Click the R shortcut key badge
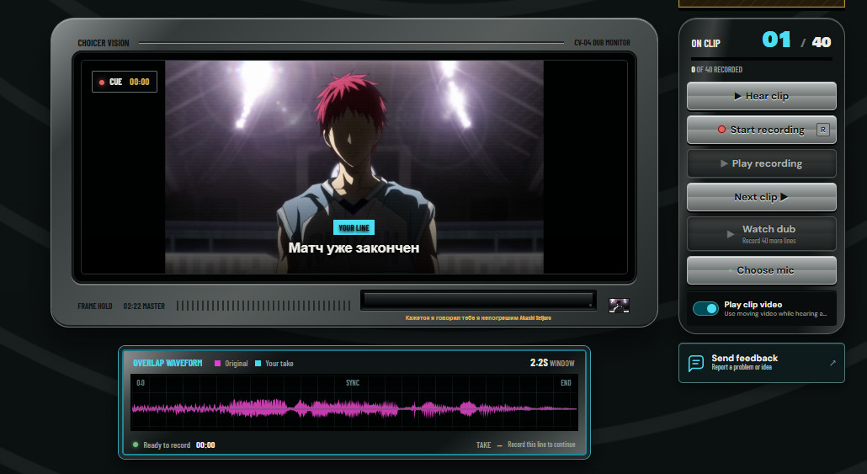 coord(822,130)
